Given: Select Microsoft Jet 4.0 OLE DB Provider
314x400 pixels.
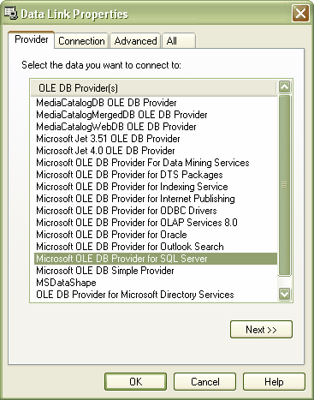Looking at the screenshot, I should point(156,151).
